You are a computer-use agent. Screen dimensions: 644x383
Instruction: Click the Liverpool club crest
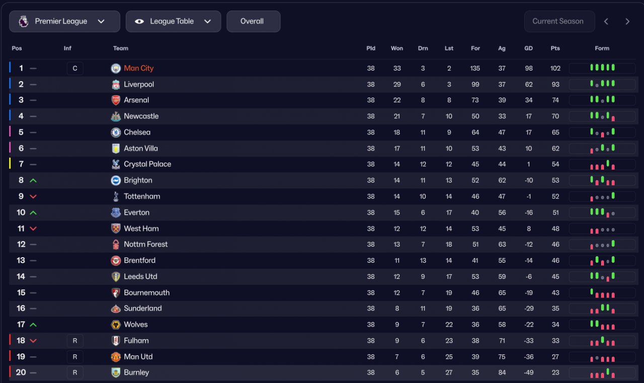(x=116, y=85)
